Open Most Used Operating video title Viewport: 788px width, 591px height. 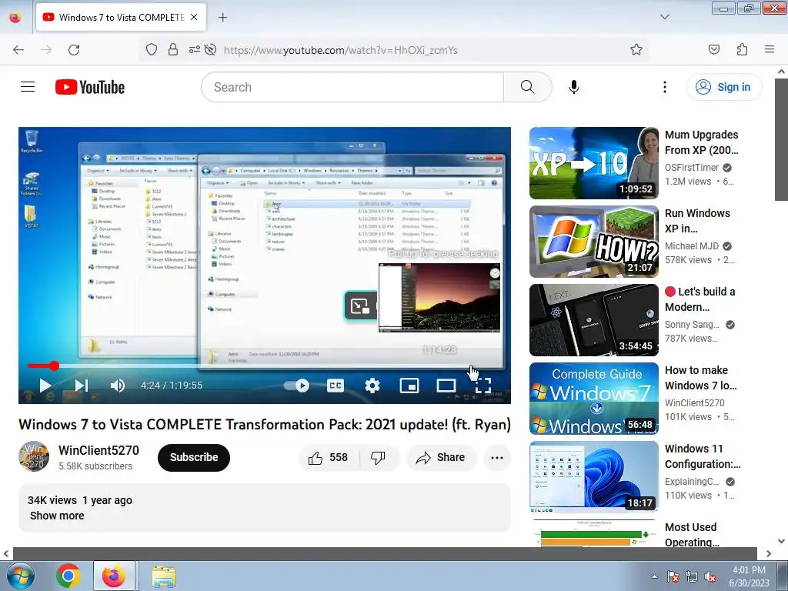click(692, 535)
